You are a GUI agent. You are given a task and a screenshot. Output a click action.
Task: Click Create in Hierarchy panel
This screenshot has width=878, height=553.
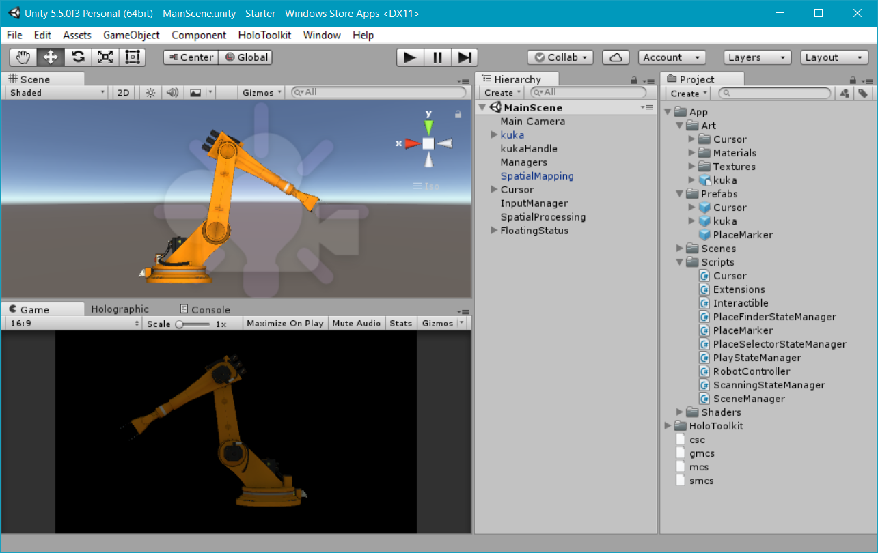[502, 92]
